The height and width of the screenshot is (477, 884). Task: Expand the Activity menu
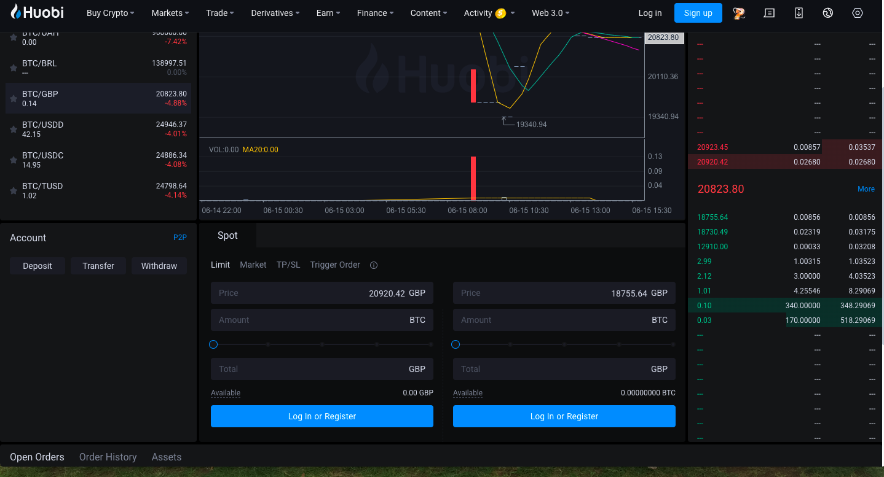489,13
